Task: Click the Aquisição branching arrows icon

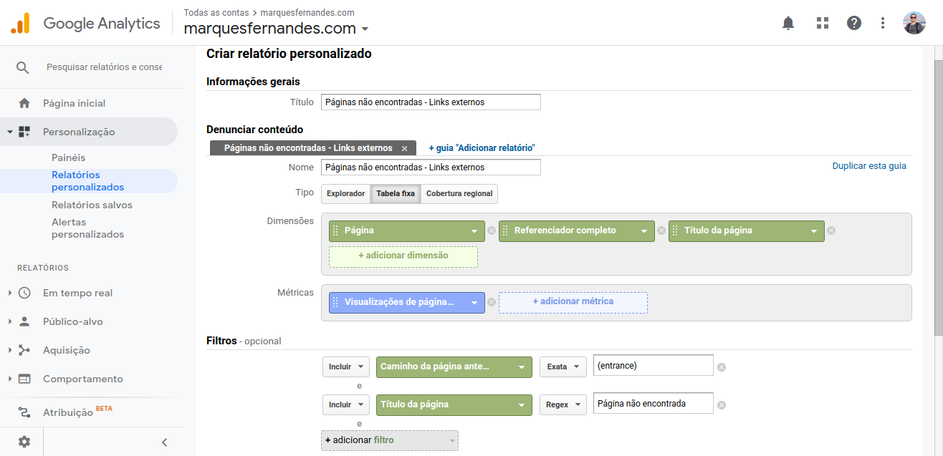Action: (24, 350)
